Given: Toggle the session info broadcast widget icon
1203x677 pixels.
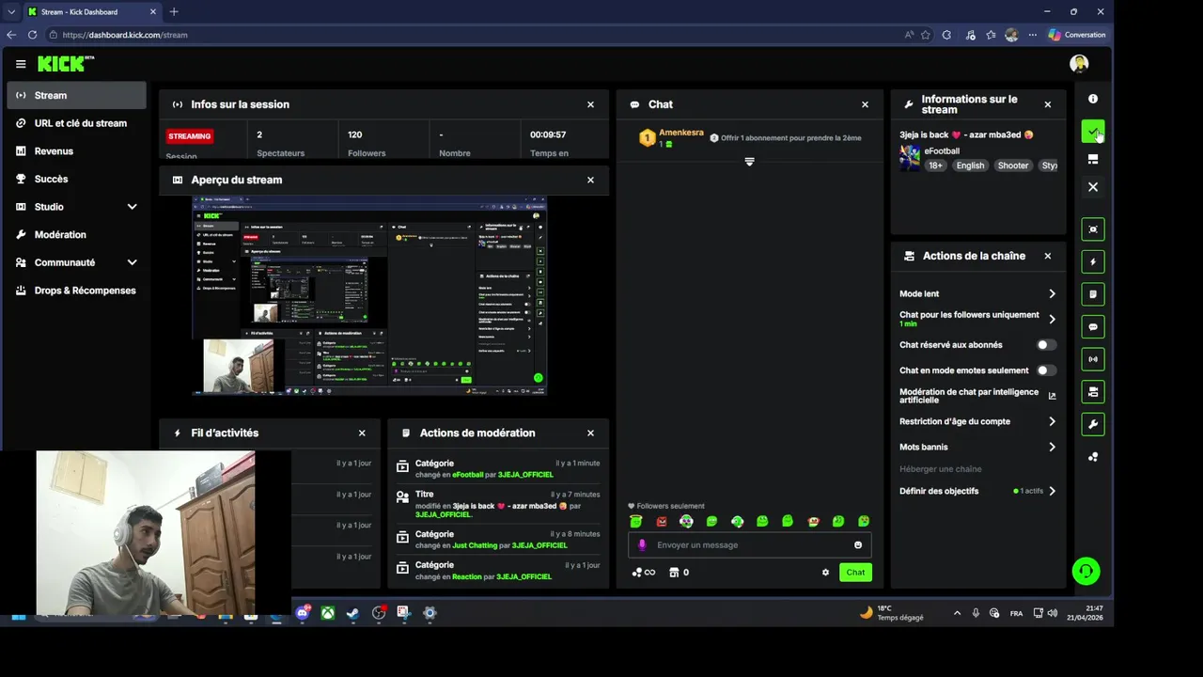Looking at the screenshot, I should click(1093, 359).
